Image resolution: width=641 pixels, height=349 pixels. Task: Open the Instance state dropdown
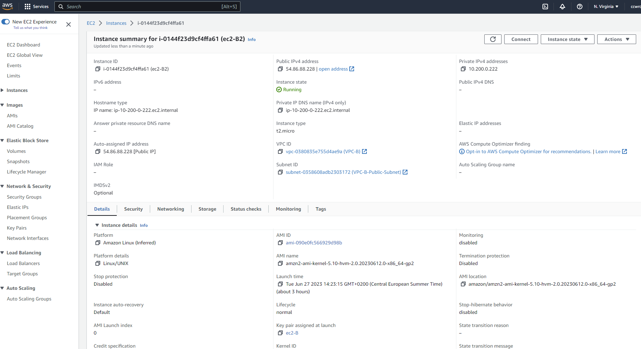click(x=567, y=39)
